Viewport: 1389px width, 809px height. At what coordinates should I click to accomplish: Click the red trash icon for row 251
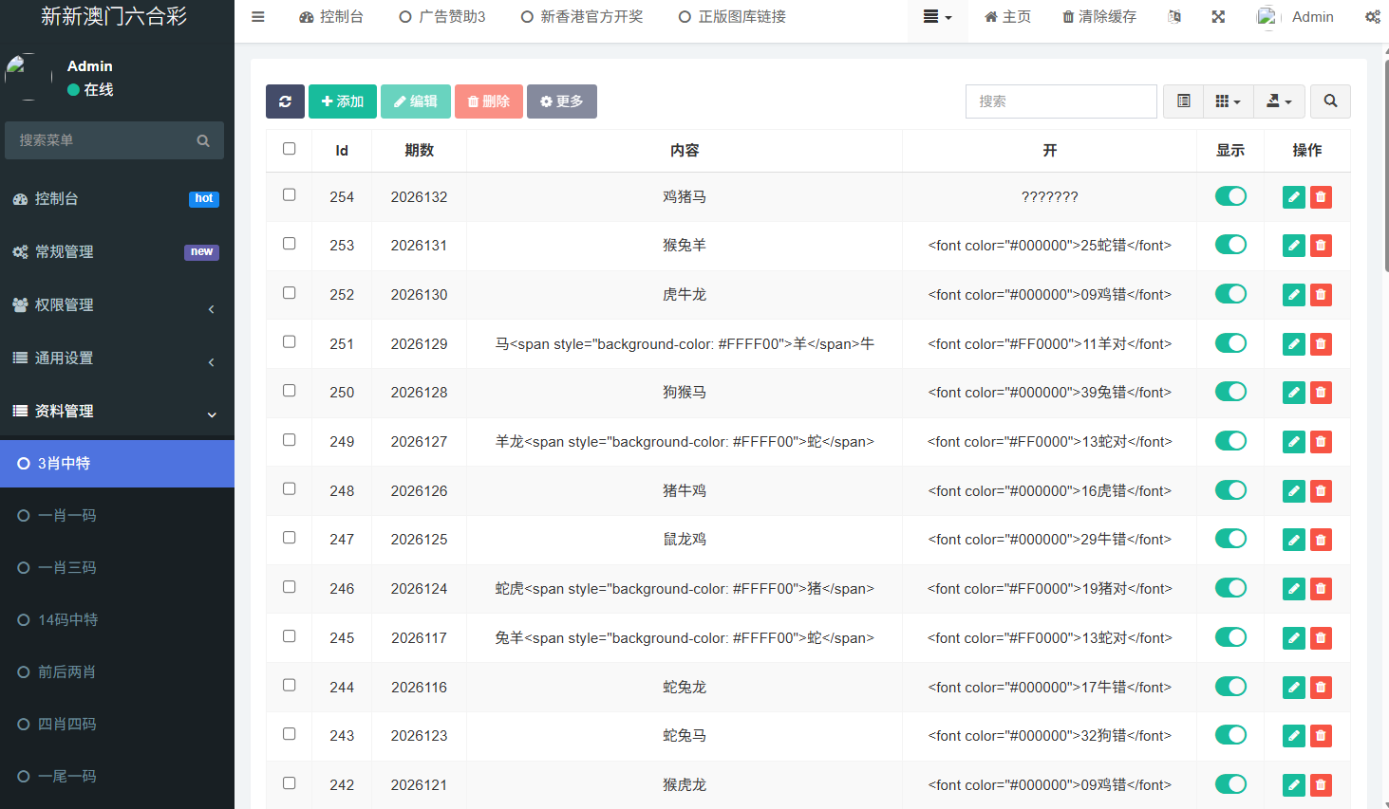tap(1321, 344)
